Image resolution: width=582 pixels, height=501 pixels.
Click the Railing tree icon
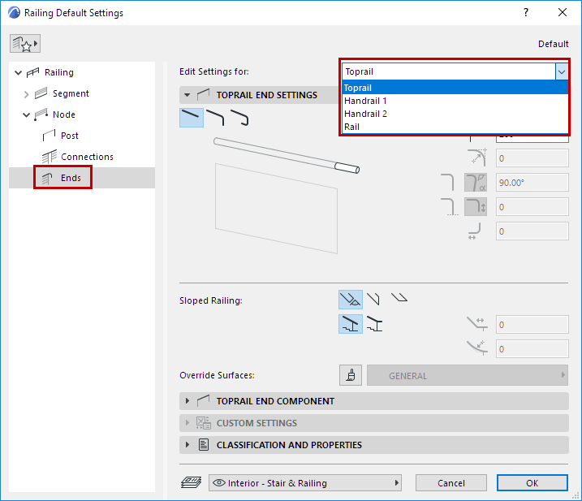32,72
